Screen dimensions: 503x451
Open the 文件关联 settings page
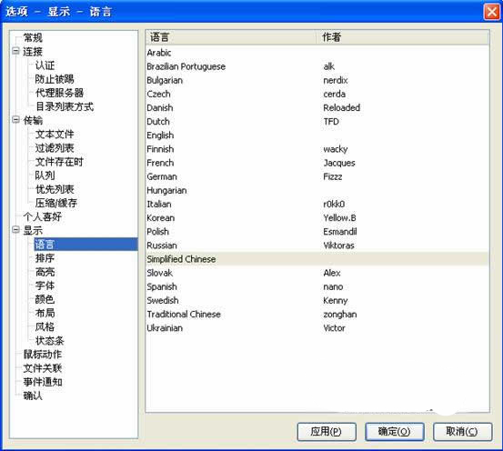point(43,368)
